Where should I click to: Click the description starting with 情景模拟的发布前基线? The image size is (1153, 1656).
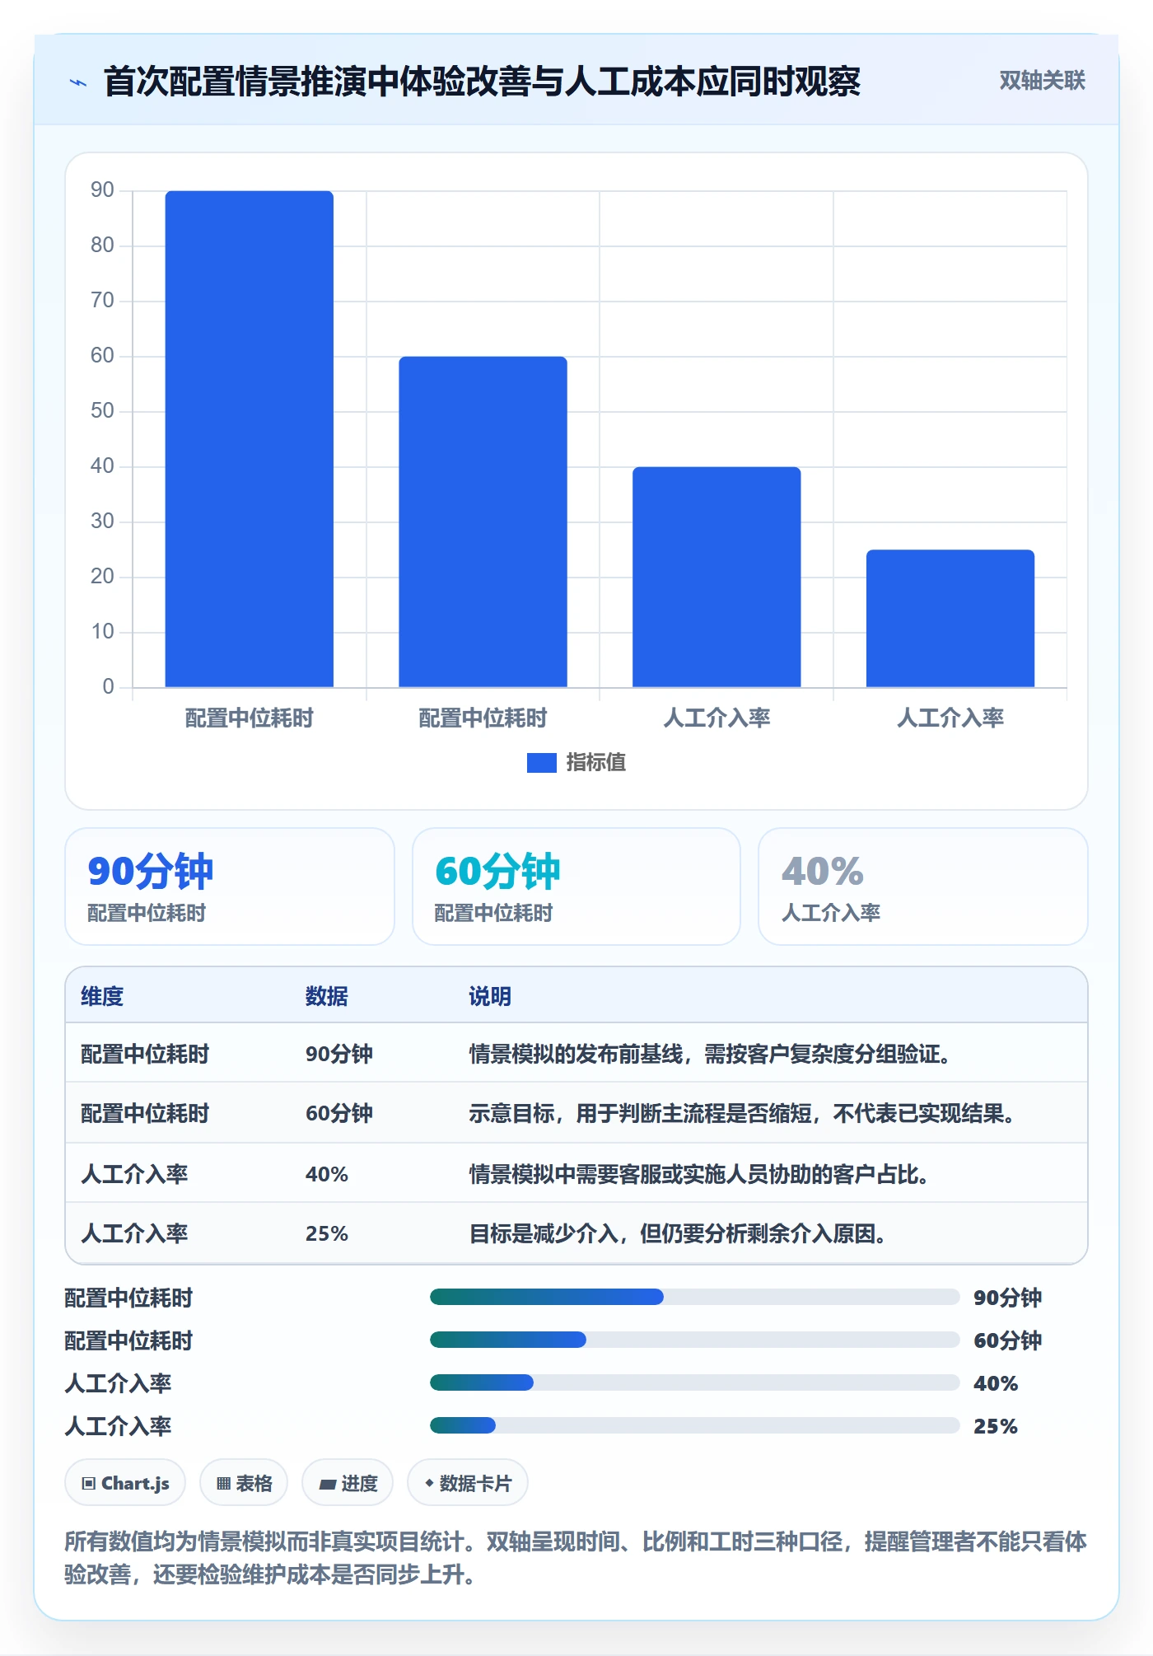pyautogui.click(x=710, y=1054)
